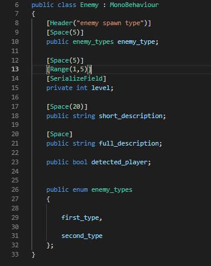Click the second_type enum member
The image size is (211, 266).
click(82, 236)
